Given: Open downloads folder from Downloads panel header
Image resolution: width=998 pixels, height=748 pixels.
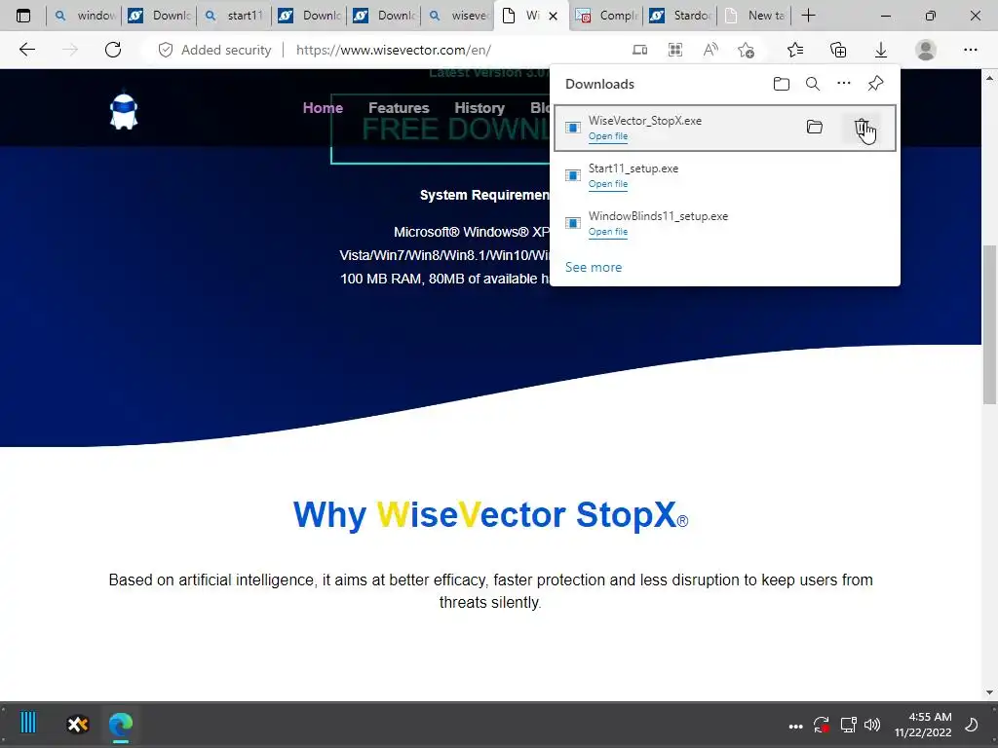Looking at the screenshot, I should tap(782, 84).
